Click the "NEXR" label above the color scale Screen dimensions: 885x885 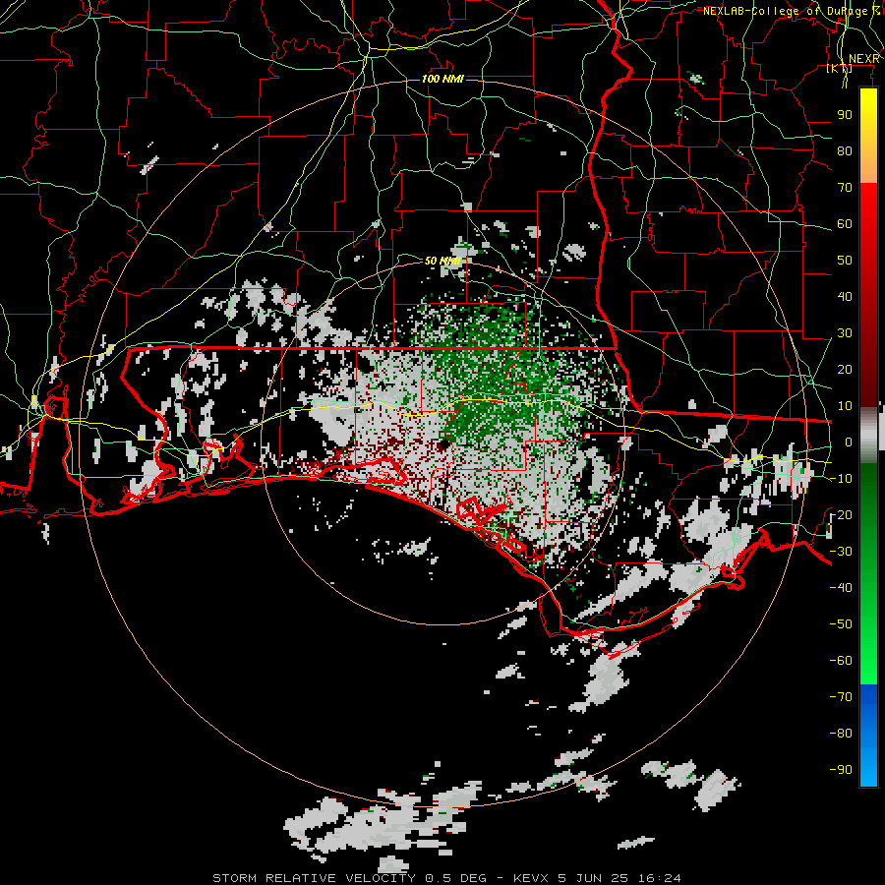[863, 59]
